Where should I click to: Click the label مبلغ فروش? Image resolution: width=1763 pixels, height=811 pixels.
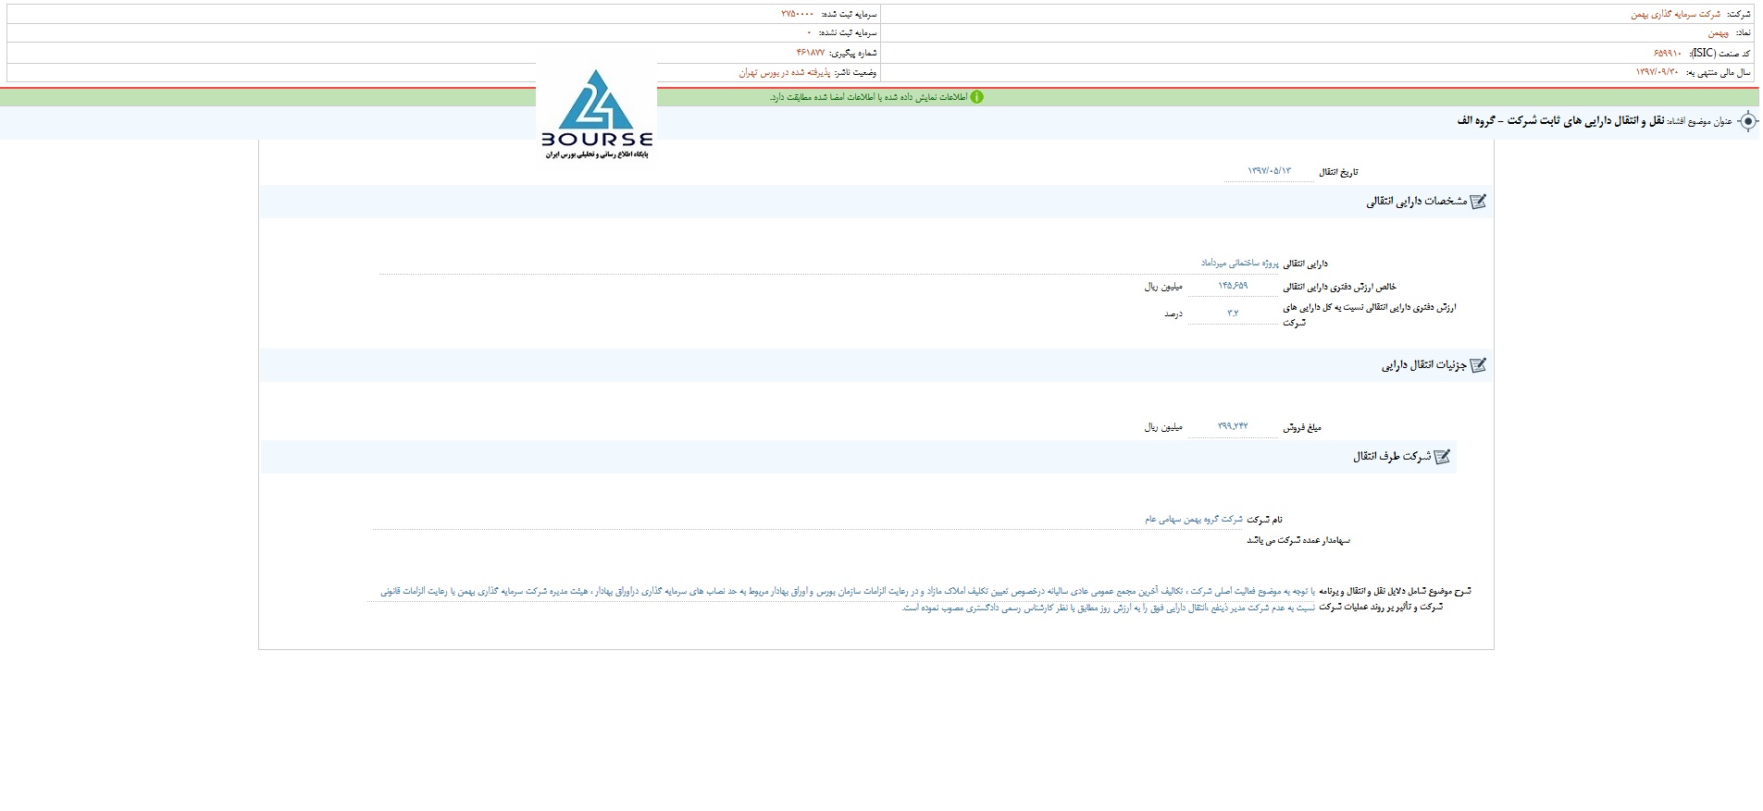[x=1302, y=427]
